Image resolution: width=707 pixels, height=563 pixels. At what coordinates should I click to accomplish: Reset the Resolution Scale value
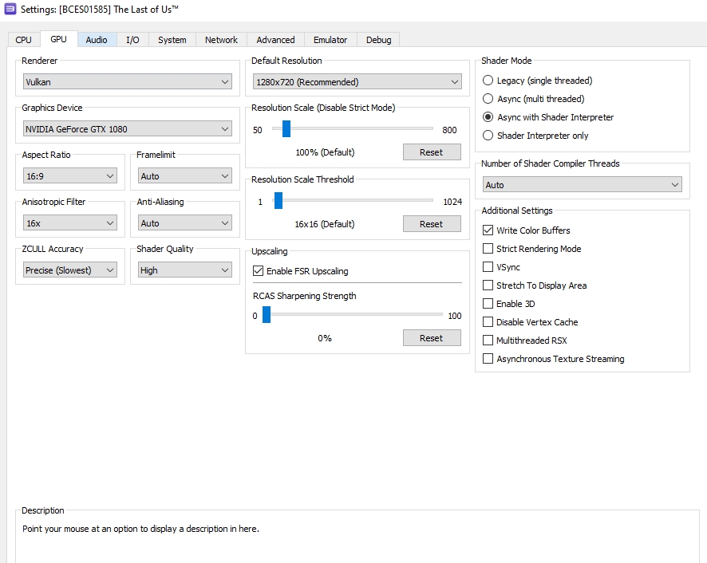point(432,152)
